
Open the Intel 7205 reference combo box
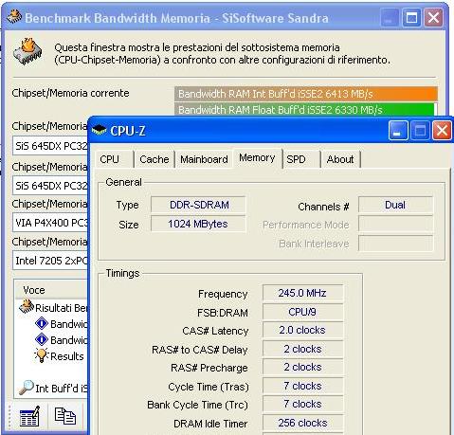50,261
